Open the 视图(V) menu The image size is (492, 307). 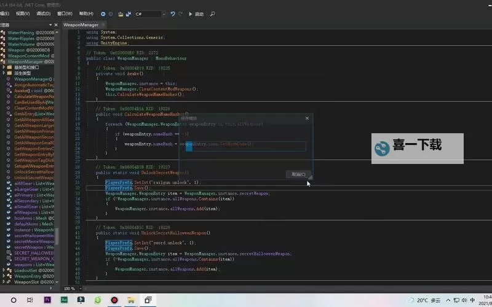pos(23,14)
